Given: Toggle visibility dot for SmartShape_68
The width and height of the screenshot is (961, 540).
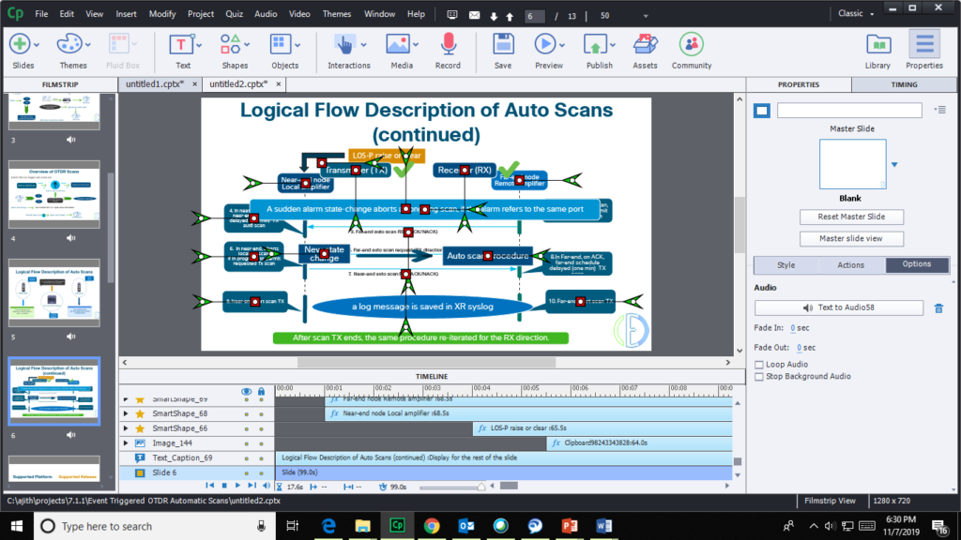Looking at the screenshot, I should [x=247, y=414].
